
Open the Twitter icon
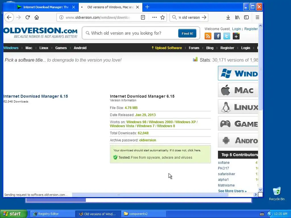(226, 36)
